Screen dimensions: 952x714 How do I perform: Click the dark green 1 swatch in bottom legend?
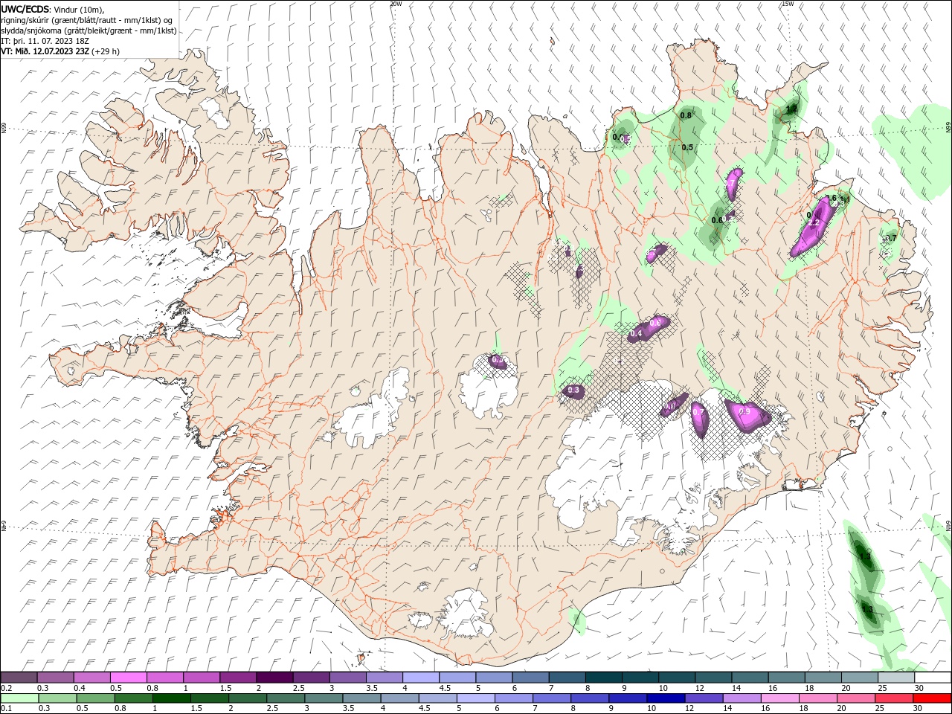pyautogui.click(x=172, y=698)
